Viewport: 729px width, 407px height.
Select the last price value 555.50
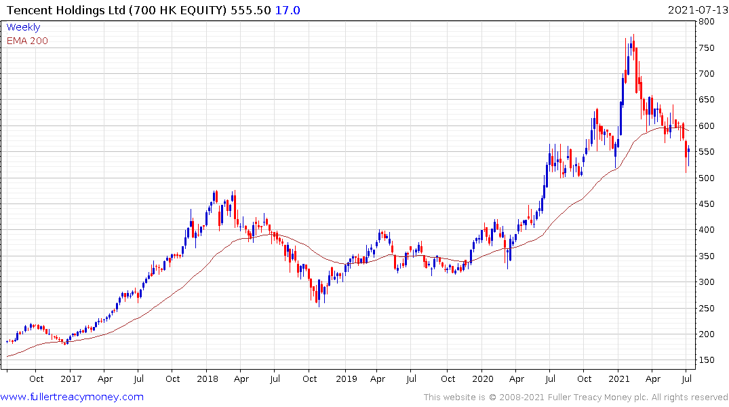coord(251,10)
